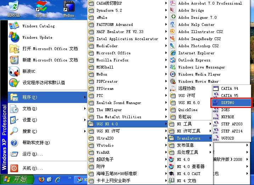Click the 开始 Start button
Viewport: 254px width, 185px height.
pos(17,179)
